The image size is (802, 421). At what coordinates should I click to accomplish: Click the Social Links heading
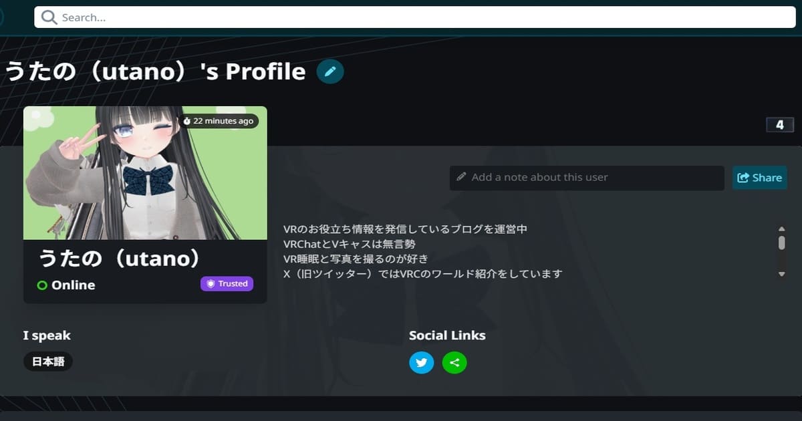point(447,335)
